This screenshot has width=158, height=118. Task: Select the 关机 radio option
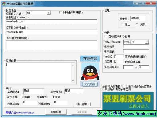[137, 24]
